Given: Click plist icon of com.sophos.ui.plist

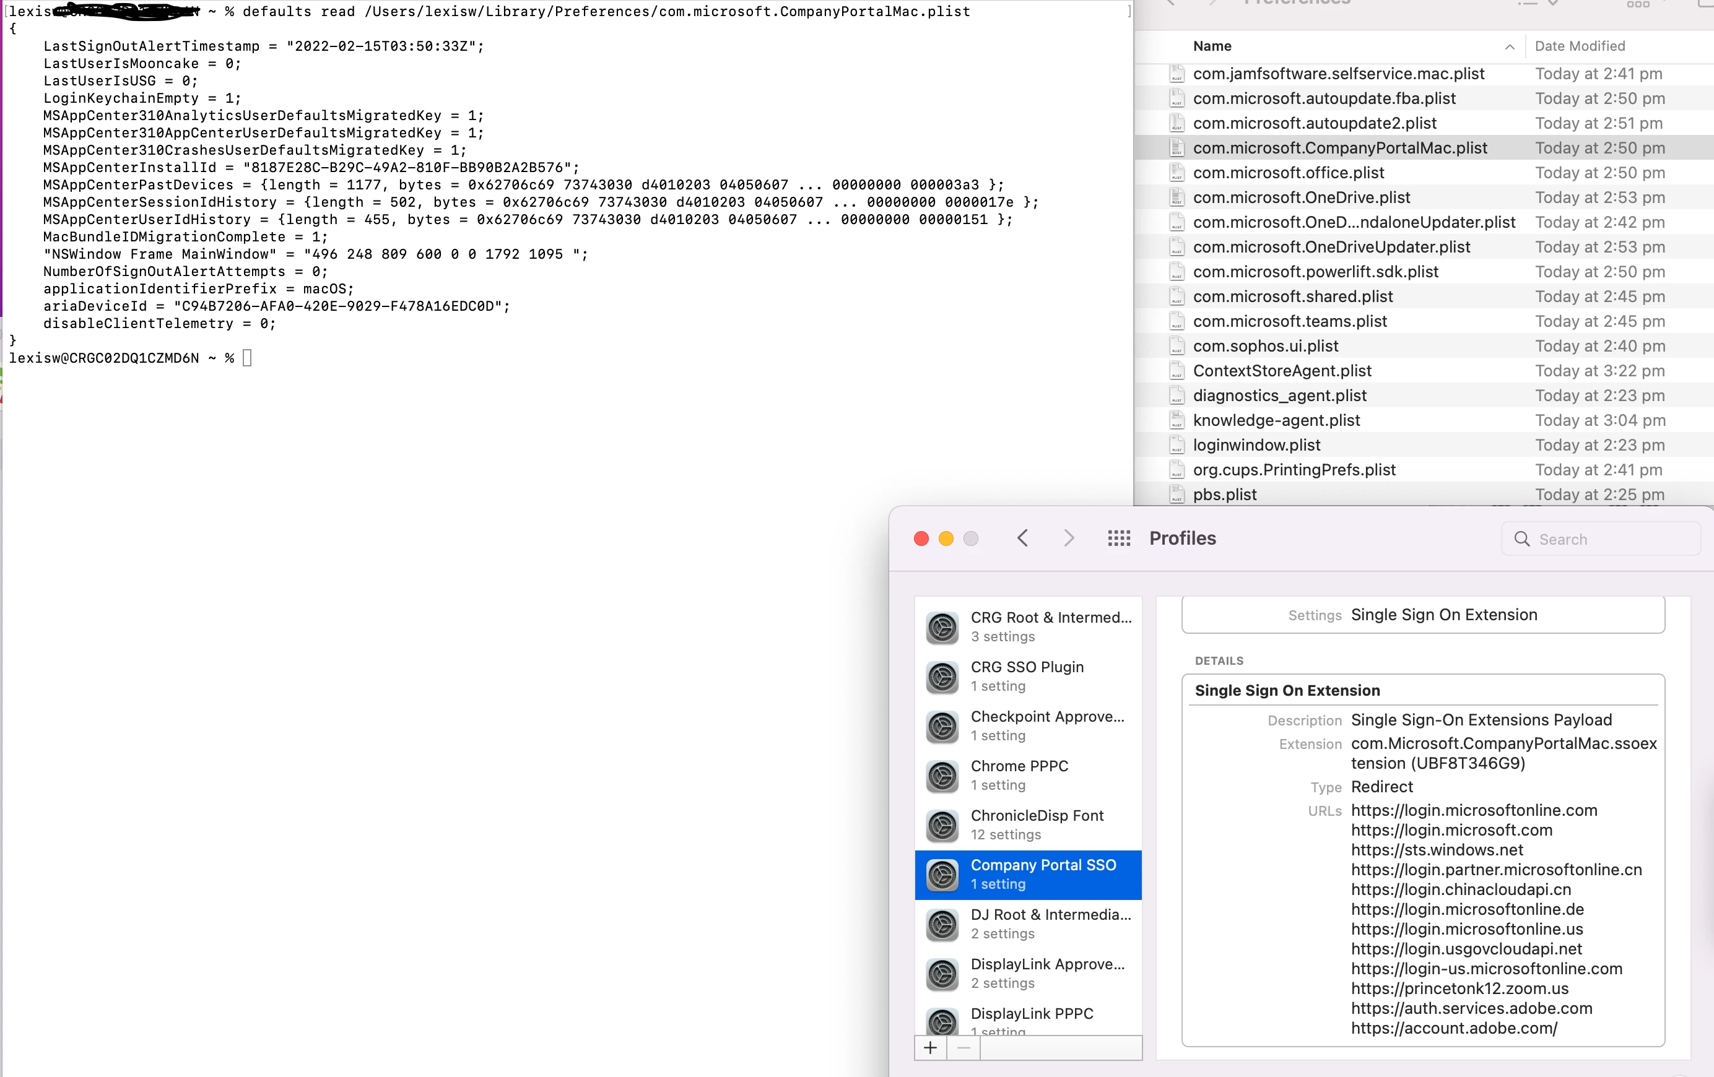Looking at the screenshot, I should coord(1177,346).
